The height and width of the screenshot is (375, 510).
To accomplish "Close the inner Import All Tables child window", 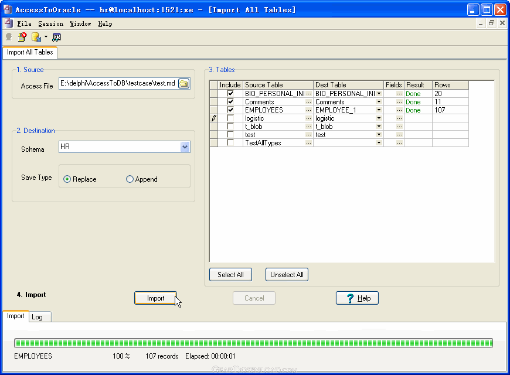I will pyautogui.click(x=502, y=23).
